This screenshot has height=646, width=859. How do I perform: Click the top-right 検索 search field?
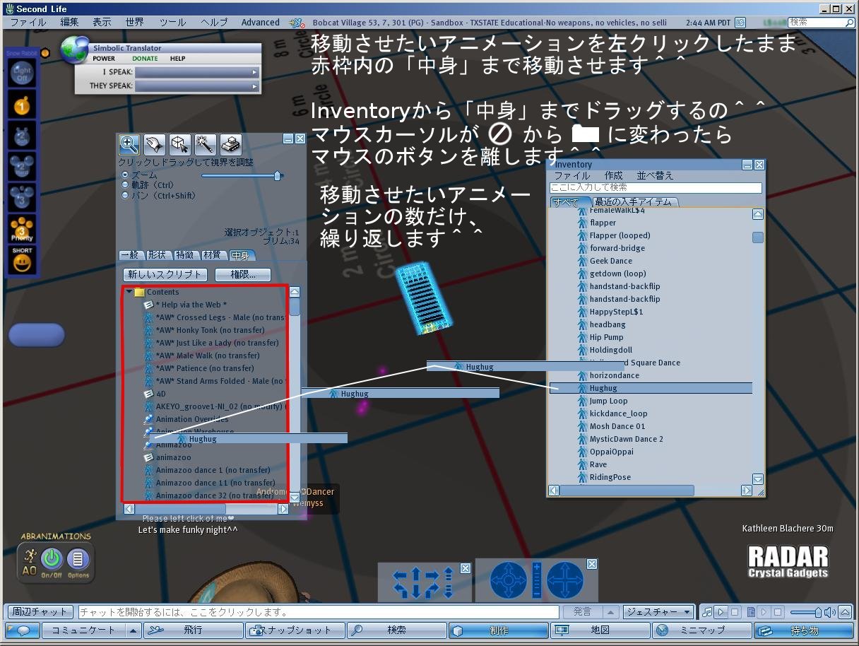pos(821,23)
